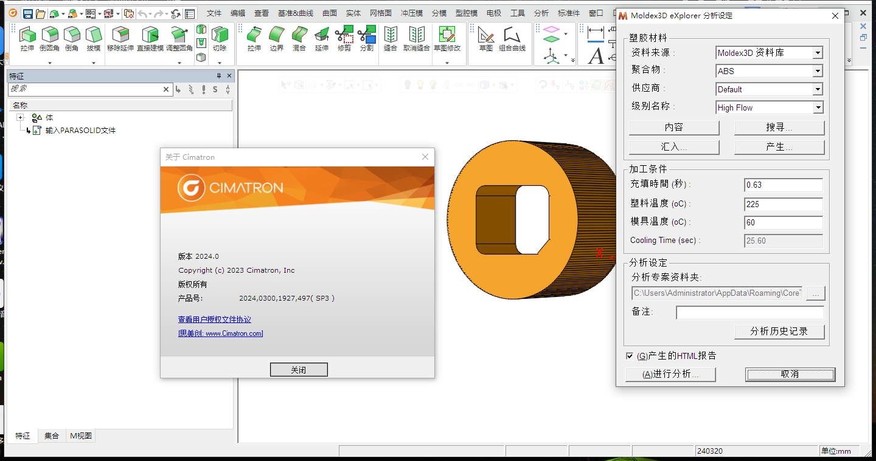Screen dimensions: 876x461
Task: Click the large A text annotation icon
Action: pyautogui.click(x=596, y=56)
